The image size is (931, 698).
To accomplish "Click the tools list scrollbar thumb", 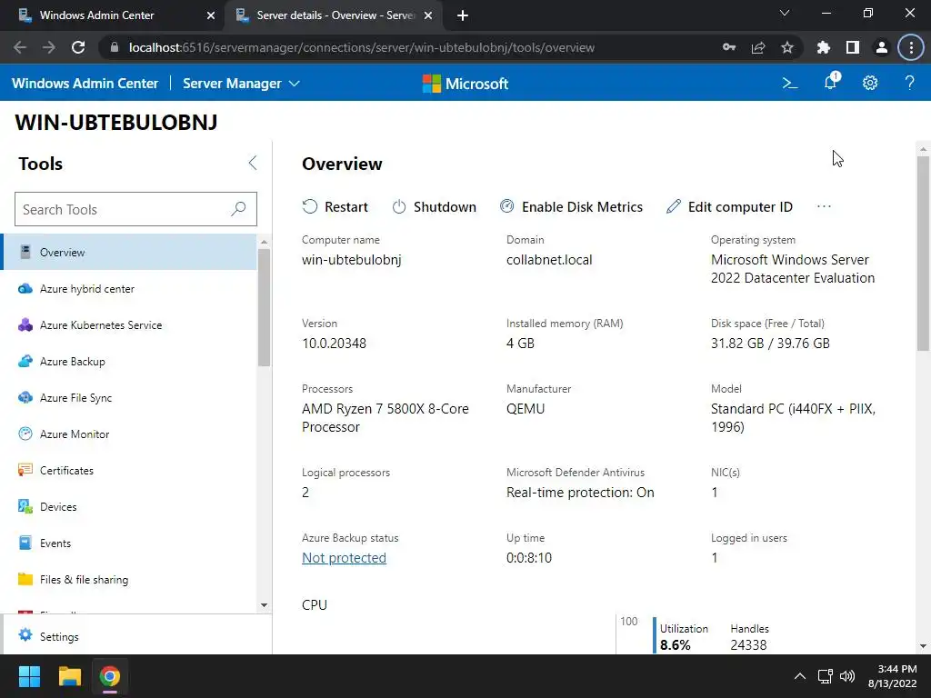I will (265, 307).
